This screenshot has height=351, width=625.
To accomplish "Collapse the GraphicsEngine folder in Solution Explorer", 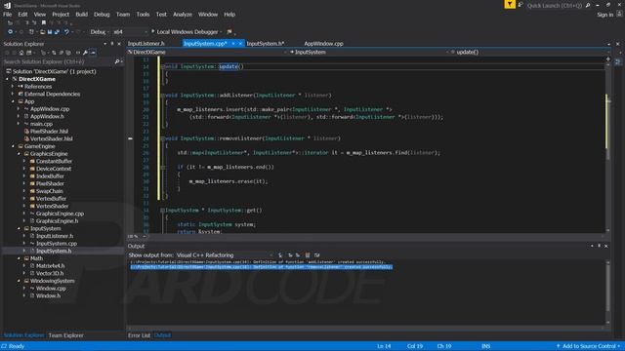I will tap(20, 154).
